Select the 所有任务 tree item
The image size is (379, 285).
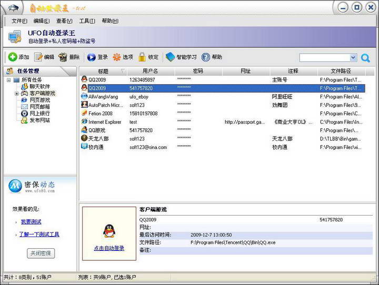tap(32, 80)
